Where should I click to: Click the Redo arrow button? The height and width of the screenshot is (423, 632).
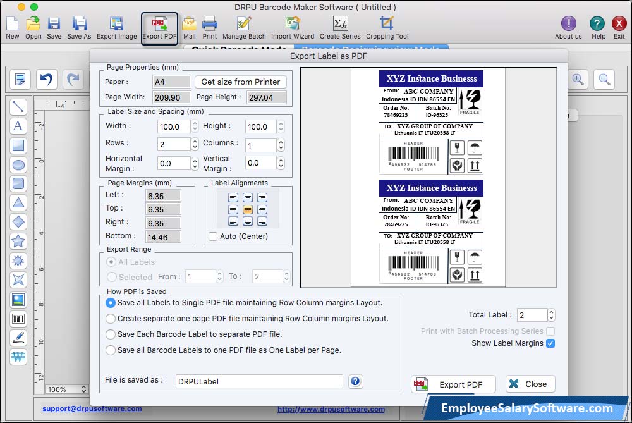tap(73, 79)
